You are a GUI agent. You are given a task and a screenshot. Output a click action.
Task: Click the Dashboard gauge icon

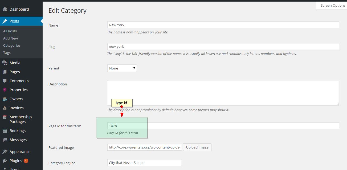click(x=5, y=9)
